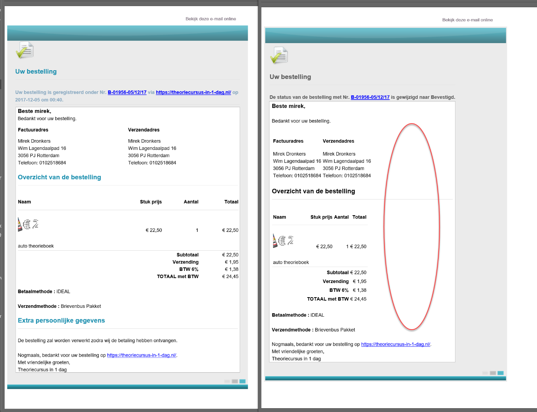Click the document checkmark icon in left email
The height and width of the screenshot is (412, 537).
pos(25,50)
